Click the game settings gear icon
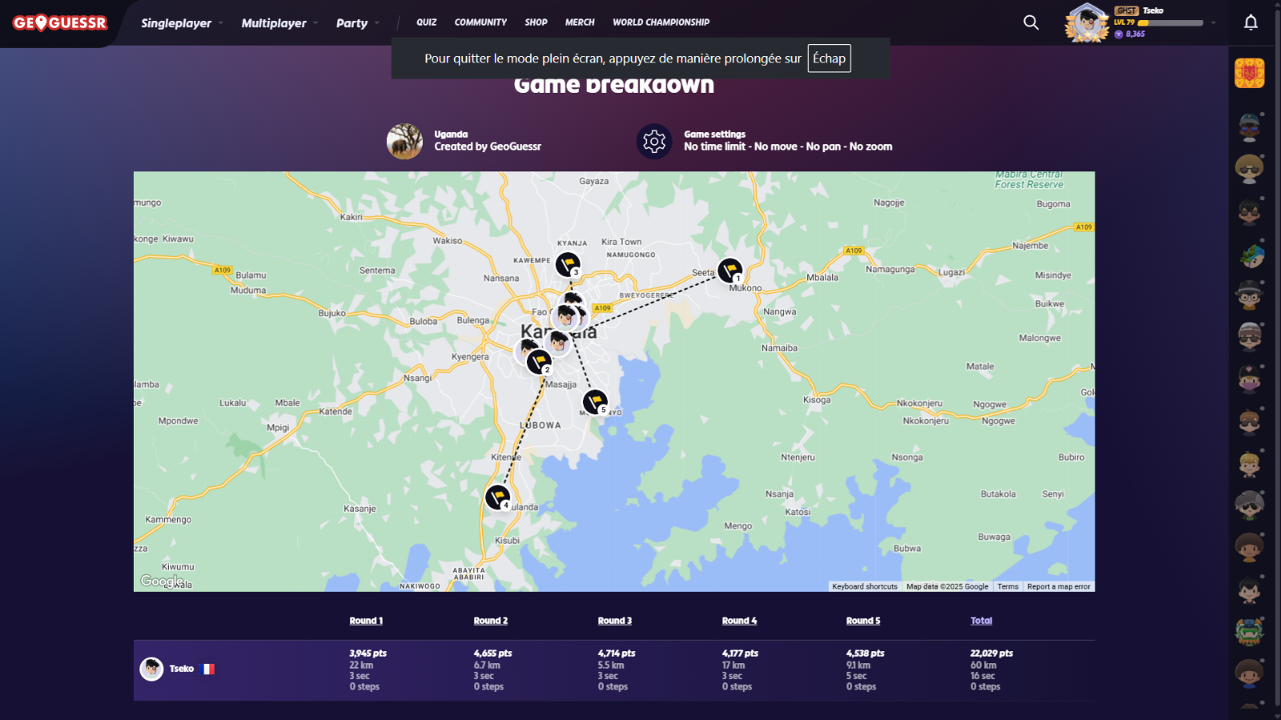Viewport: 1281px width, 720px height. click(654, 142)
